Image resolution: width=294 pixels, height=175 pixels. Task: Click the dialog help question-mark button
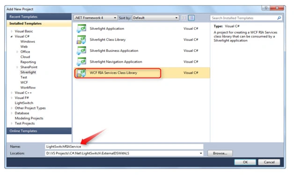click(266, 8)
